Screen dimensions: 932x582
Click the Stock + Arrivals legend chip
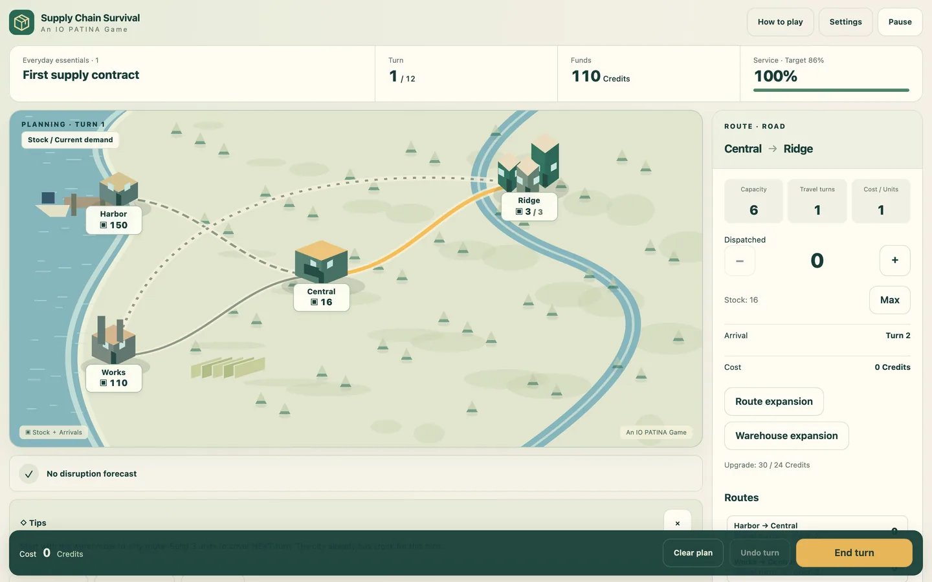54,433
